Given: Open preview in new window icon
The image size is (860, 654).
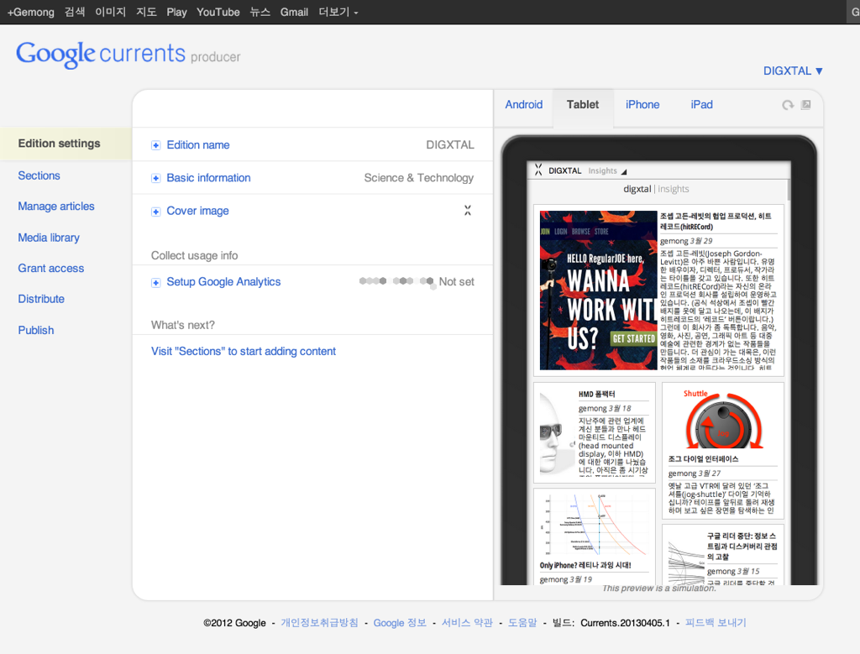Looking at the screenshot, I should point(806,105).
